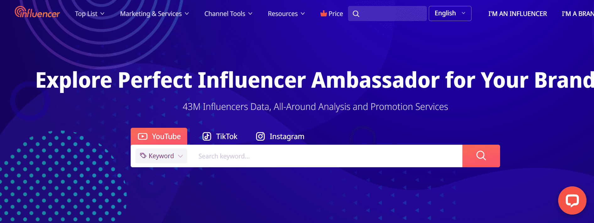Click the 43M Influencers Data subtitle
The width and height of the screenshot is (594, 223).
point(315,107)
